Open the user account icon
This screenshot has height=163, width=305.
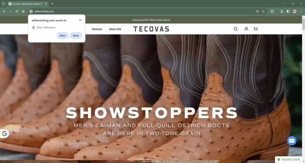tap(246, 29)
